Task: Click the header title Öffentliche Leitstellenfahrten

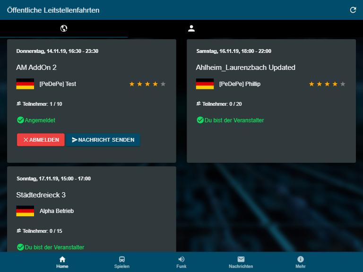Action: pos(53,10)
